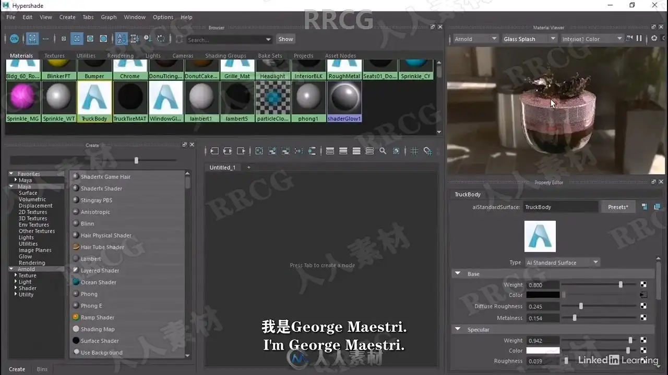Set nodes to simple view mode icon
The height and width of the screenshot is (375, 668).
(x=330, y=151)
